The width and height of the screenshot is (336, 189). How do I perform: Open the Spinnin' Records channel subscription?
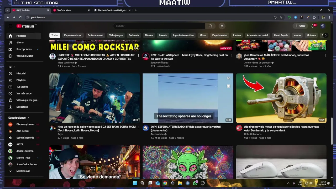coord(24,138)
